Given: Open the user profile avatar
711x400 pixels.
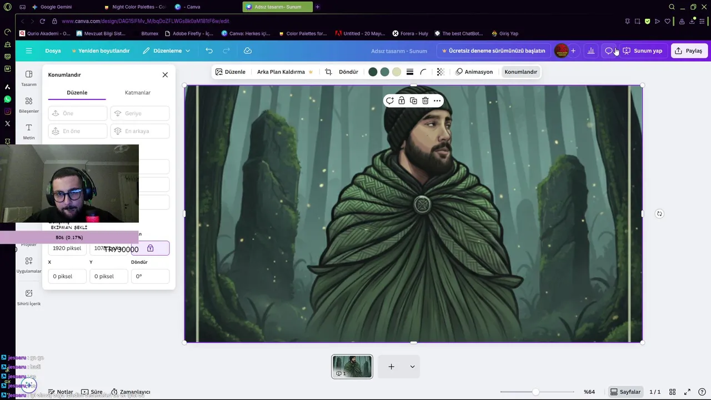Looking at the screenshot, I should pyautogui.click(x=561, y=51).
